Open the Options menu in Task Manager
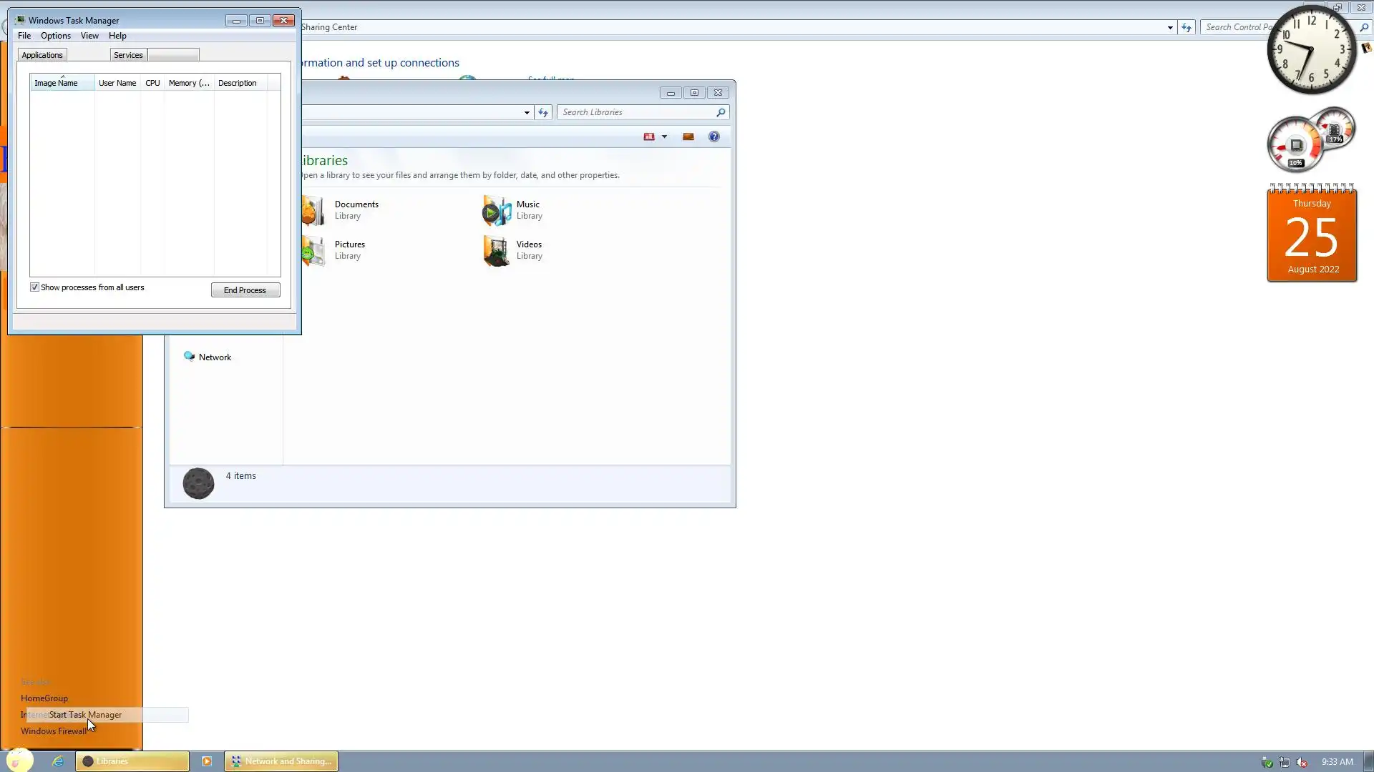 click(55, 36)
